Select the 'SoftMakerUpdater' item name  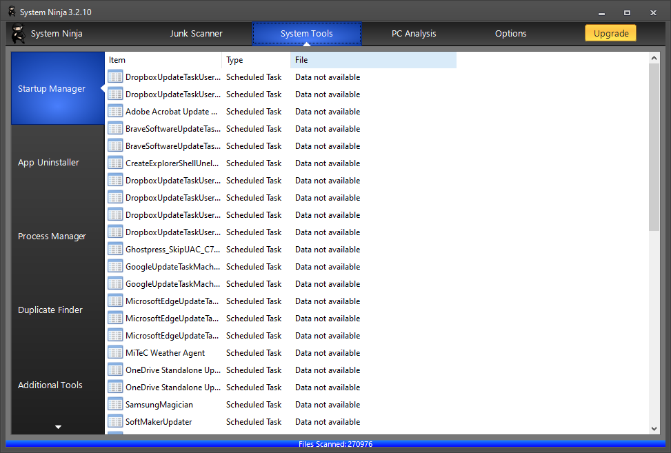pos(159,422)
